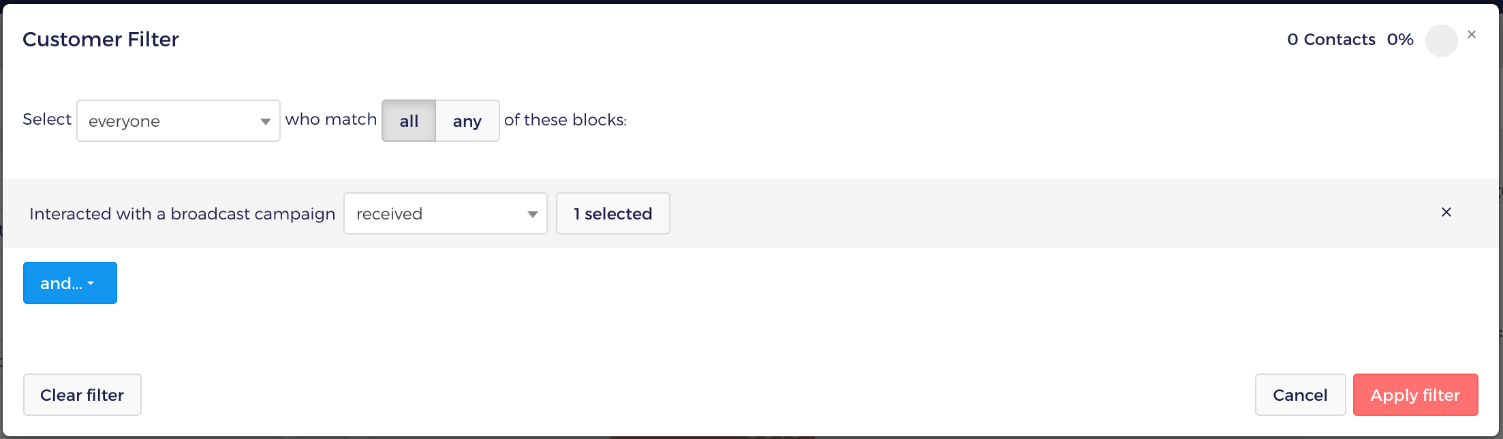Viewport: 1503px width, 439px height.
Task: Click the contacts percentage circle indicator
Action: [x=1441, y=41]
